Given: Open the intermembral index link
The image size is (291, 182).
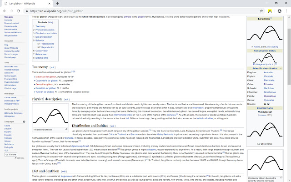Looking at the screenshot, I should tap(123, 115).
